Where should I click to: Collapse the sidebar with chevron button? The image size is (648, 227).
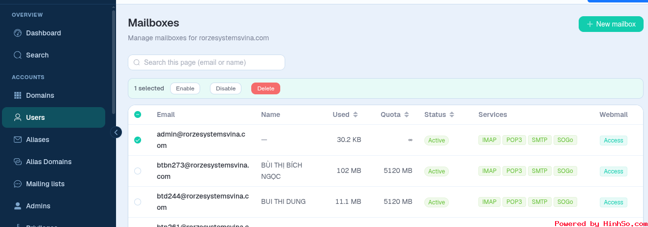[x=116, y=132]
